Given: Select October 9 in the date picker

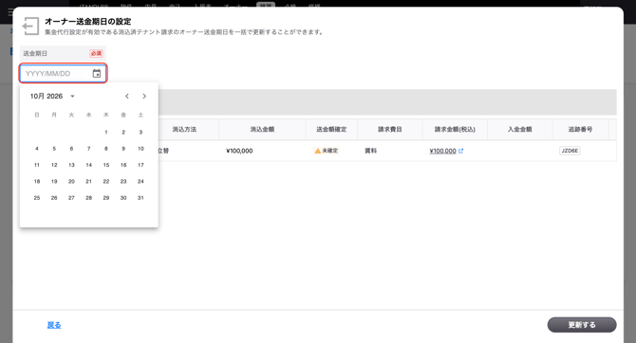Looking at the screenshot, I should [123, 149].
